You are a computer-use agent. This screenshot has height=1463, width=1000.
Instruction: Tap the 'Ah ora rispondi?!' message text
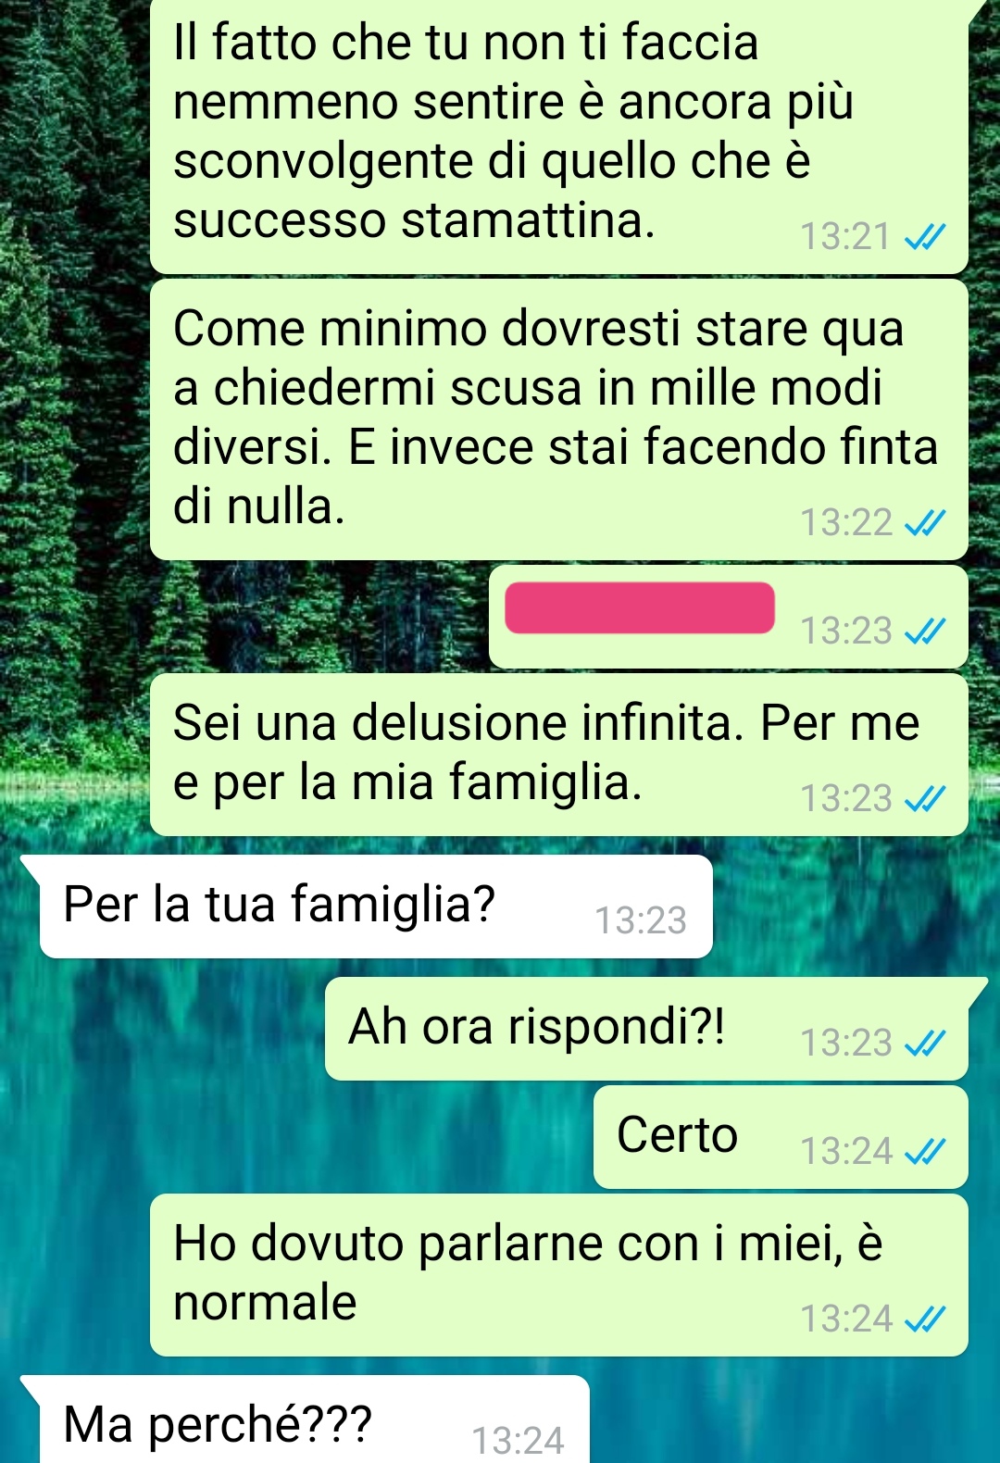[537, 1026]
